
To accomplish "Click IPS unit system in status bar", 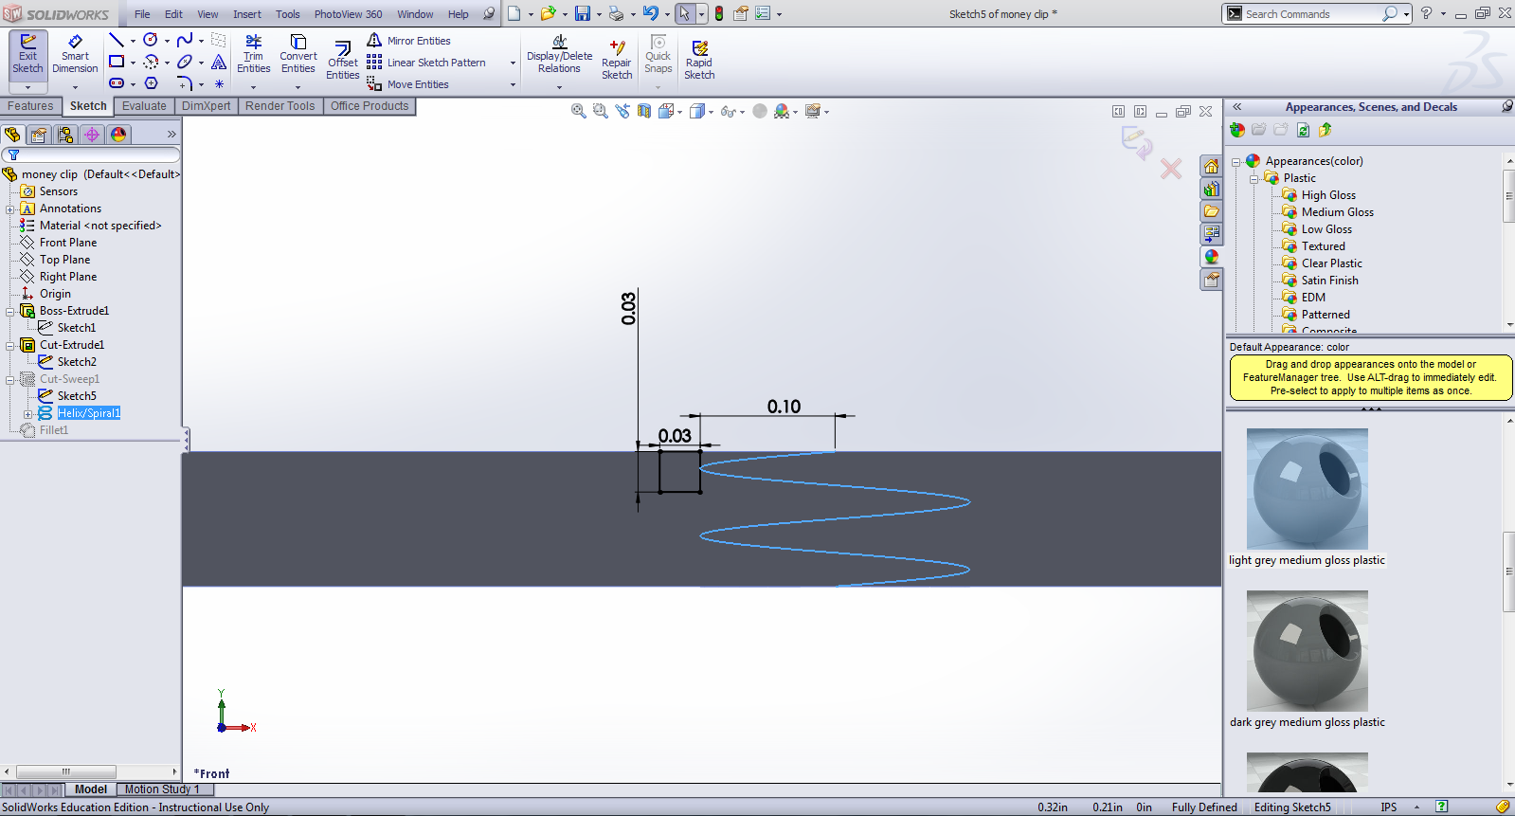I will coord(1388,807).
